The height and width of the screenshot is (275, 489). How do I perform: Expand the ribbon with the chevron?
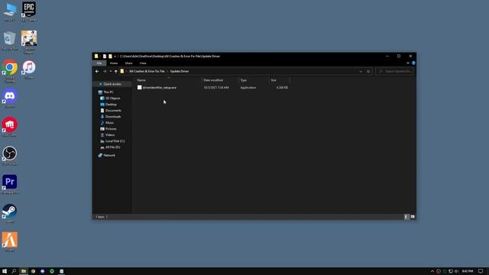click(x=408, y=63)
